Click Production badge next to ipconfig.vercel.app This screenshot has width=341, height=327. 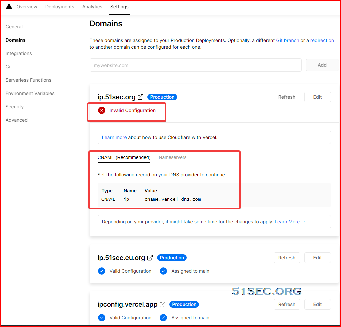pos(184,304)
